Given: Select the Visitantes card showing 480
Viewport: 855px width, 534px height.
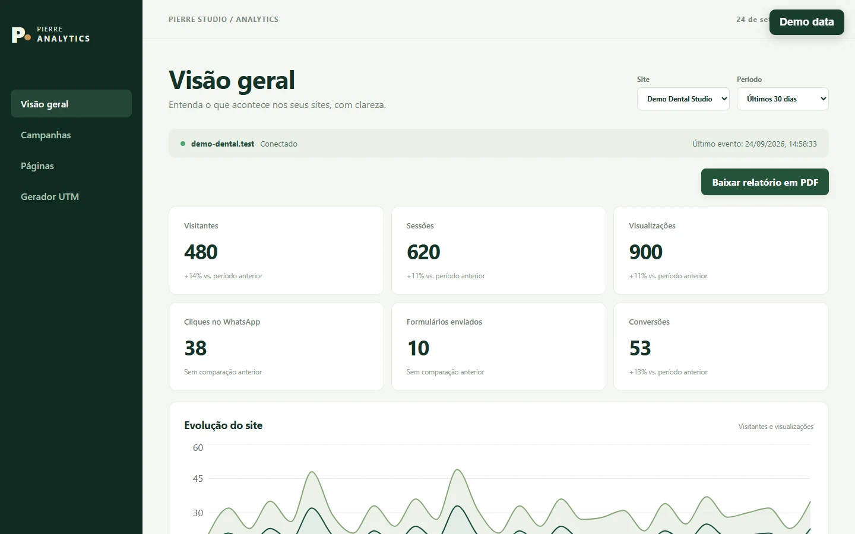Looking at the screenshot, I should pos(276,250).
